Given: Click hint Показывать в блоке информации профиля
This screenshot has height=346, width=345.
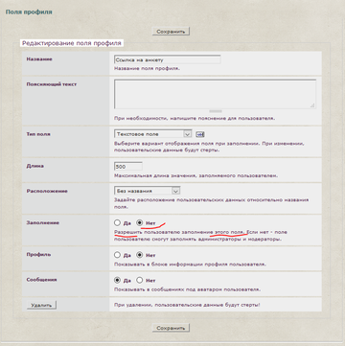Looking at the screenshot, I should [x=190, y=265].
